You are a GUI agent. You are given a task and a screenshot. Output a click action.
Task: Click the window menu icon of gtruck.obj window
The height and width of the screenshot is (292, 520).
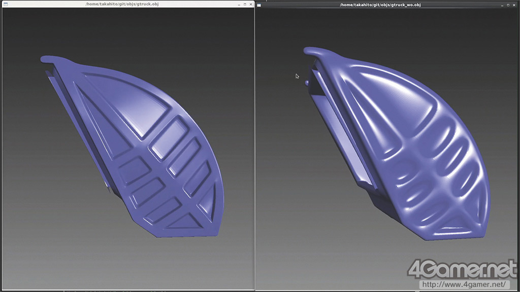[6, 4]
